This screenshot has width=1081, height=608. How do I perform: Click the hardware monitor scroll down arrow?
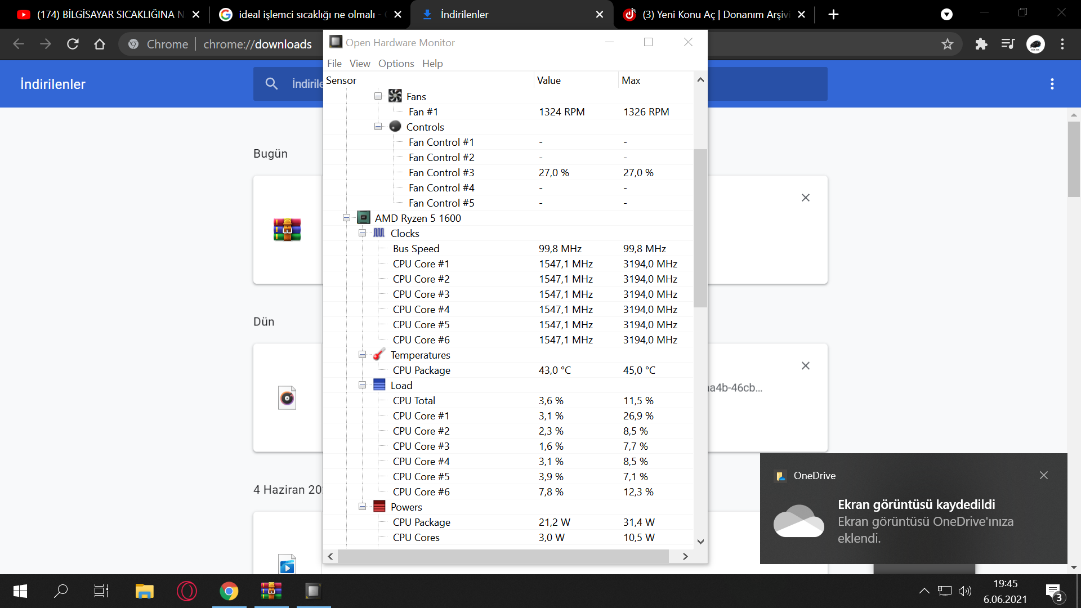700,542
